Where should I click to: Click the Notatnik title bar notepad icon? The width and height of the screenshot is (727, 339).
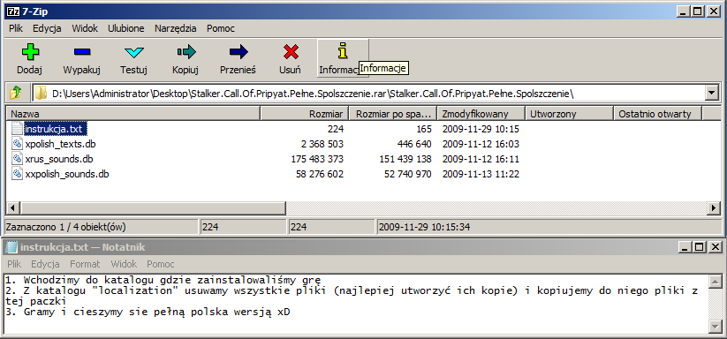(11, 247)
